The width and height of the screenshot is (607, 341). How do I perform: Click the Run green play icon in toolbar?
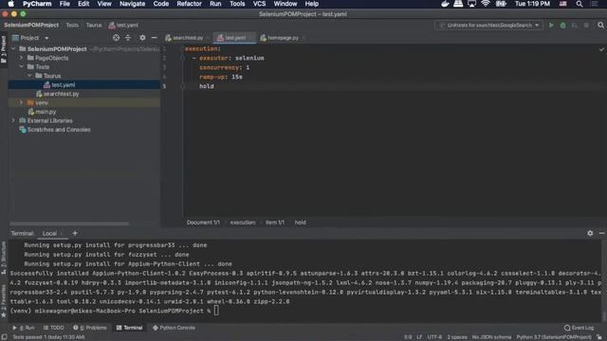[x=551, y=26]
